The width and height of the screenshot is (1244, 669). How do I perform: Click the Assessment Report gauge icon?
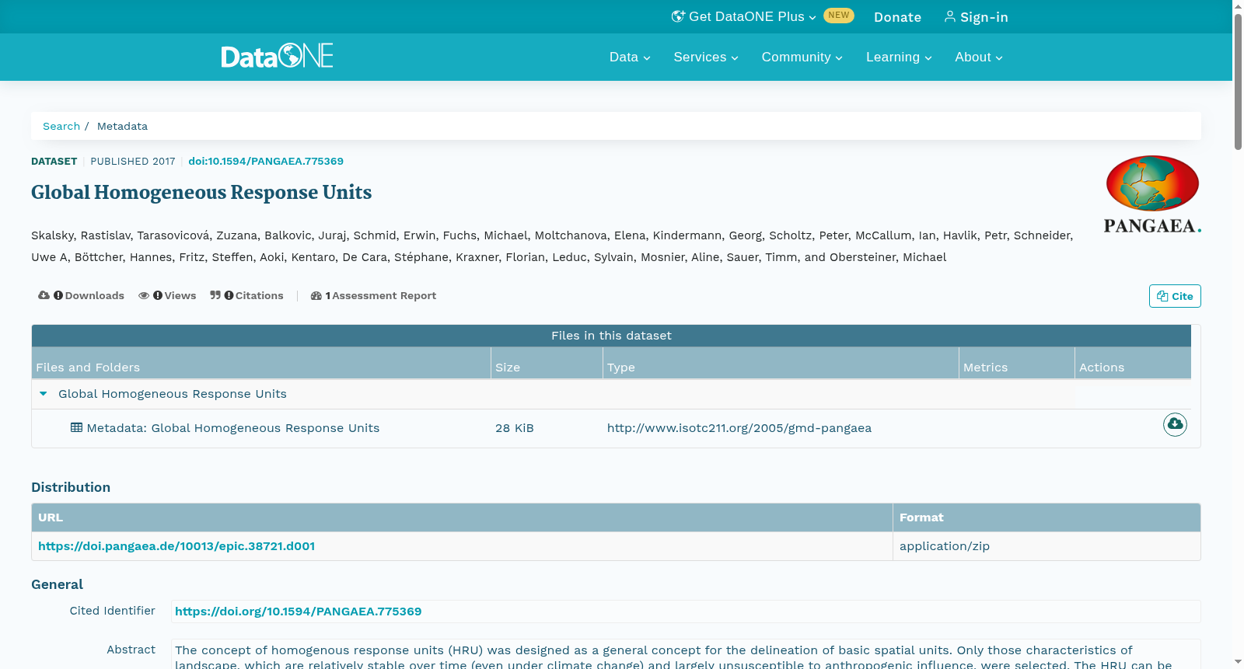pos(316,295)
